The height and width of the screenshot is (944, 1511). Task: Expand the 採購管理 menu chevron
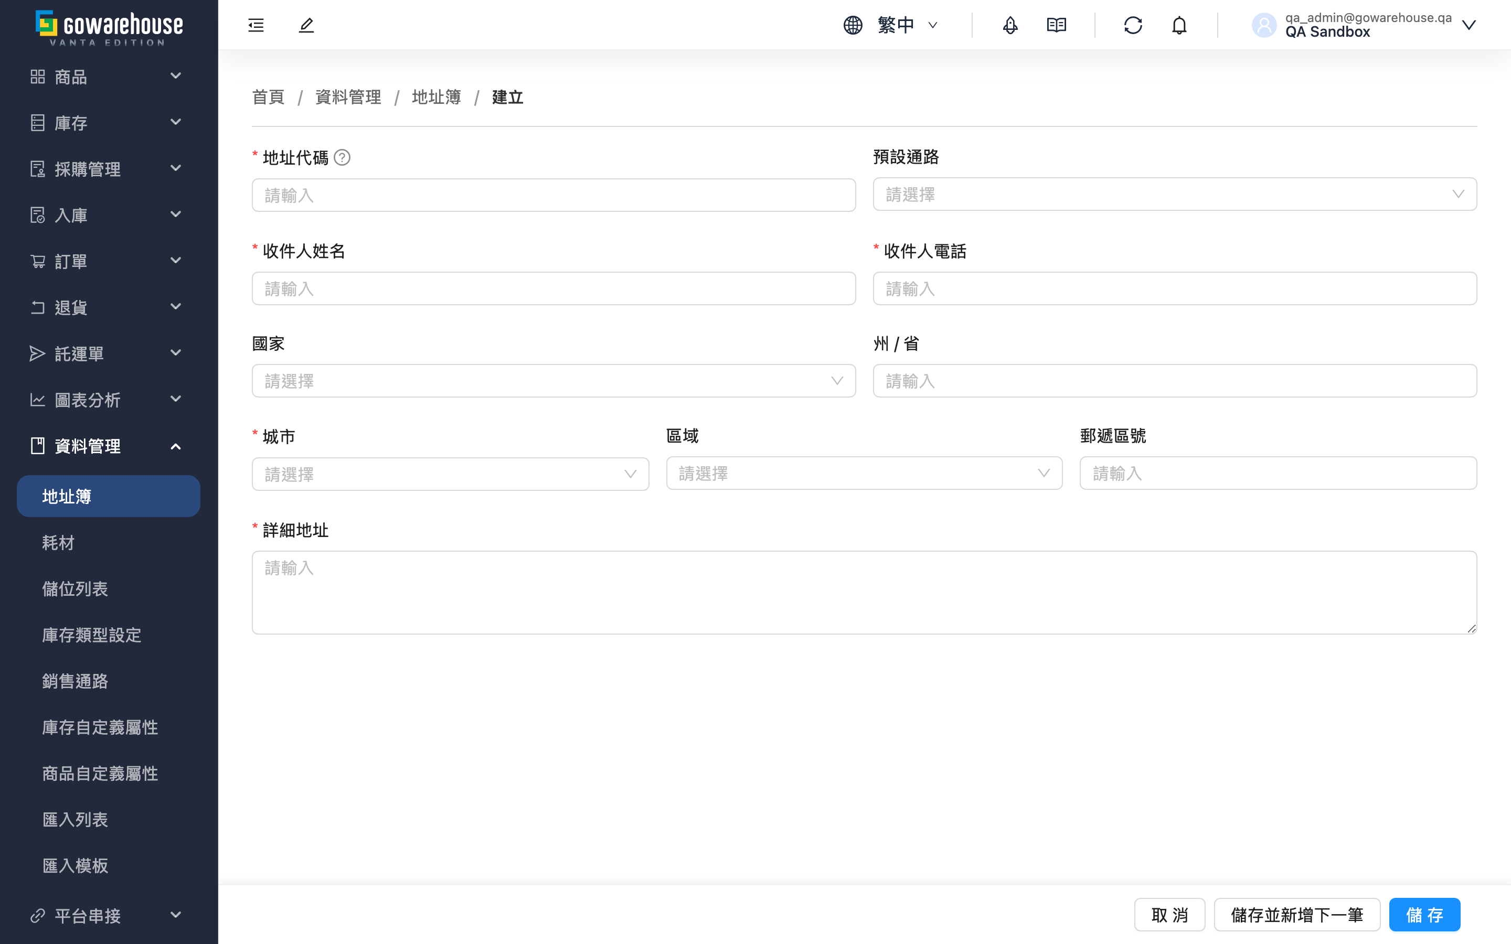(176, 168)
